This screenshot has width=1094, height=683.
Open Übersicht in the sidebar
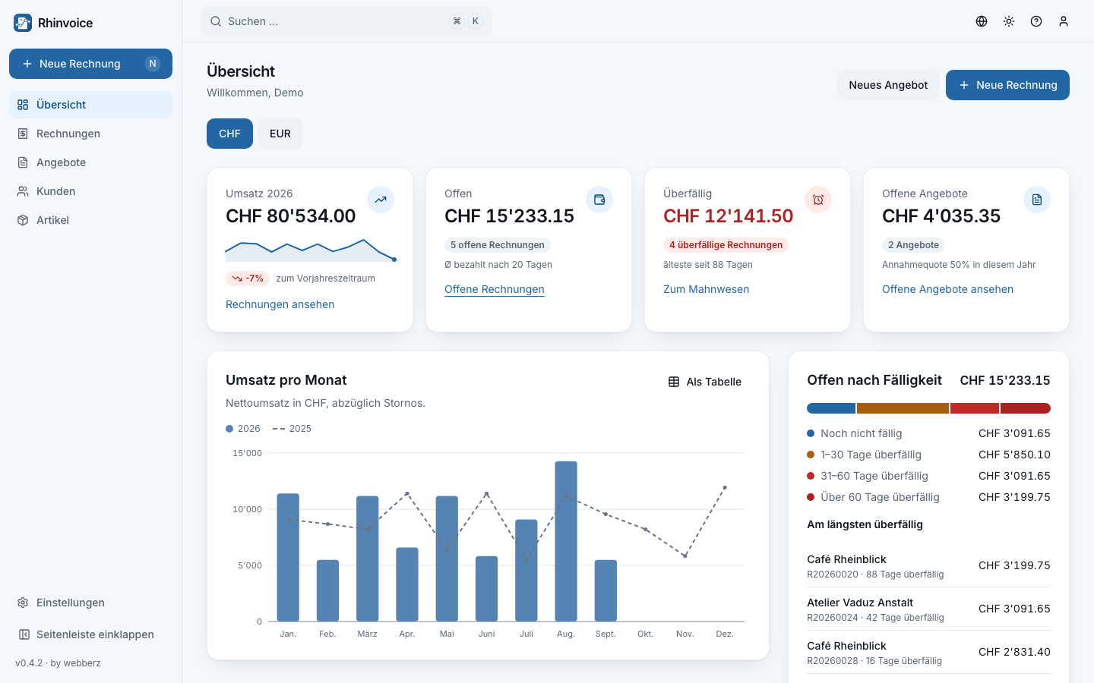click(90, 105)
